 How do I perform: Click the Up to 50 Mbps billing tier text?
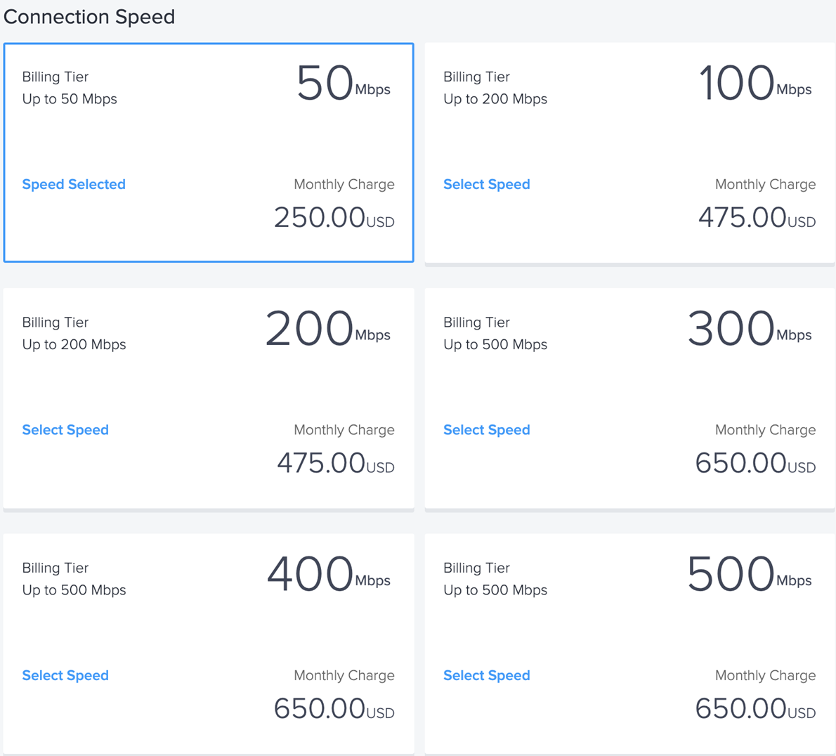pyautogui.click(x=70, y=99)
